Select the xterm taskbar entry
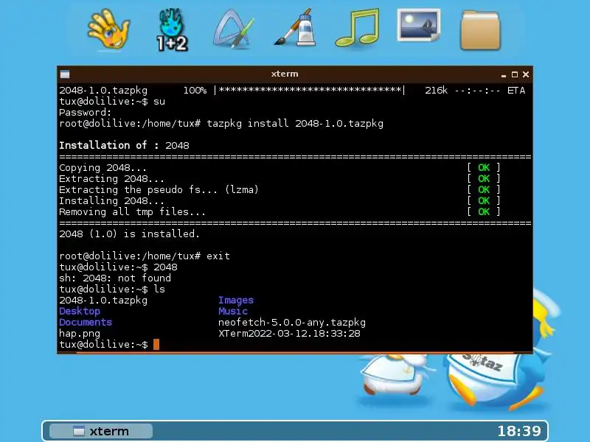The image size is (590, 442). tap(101, 431)
